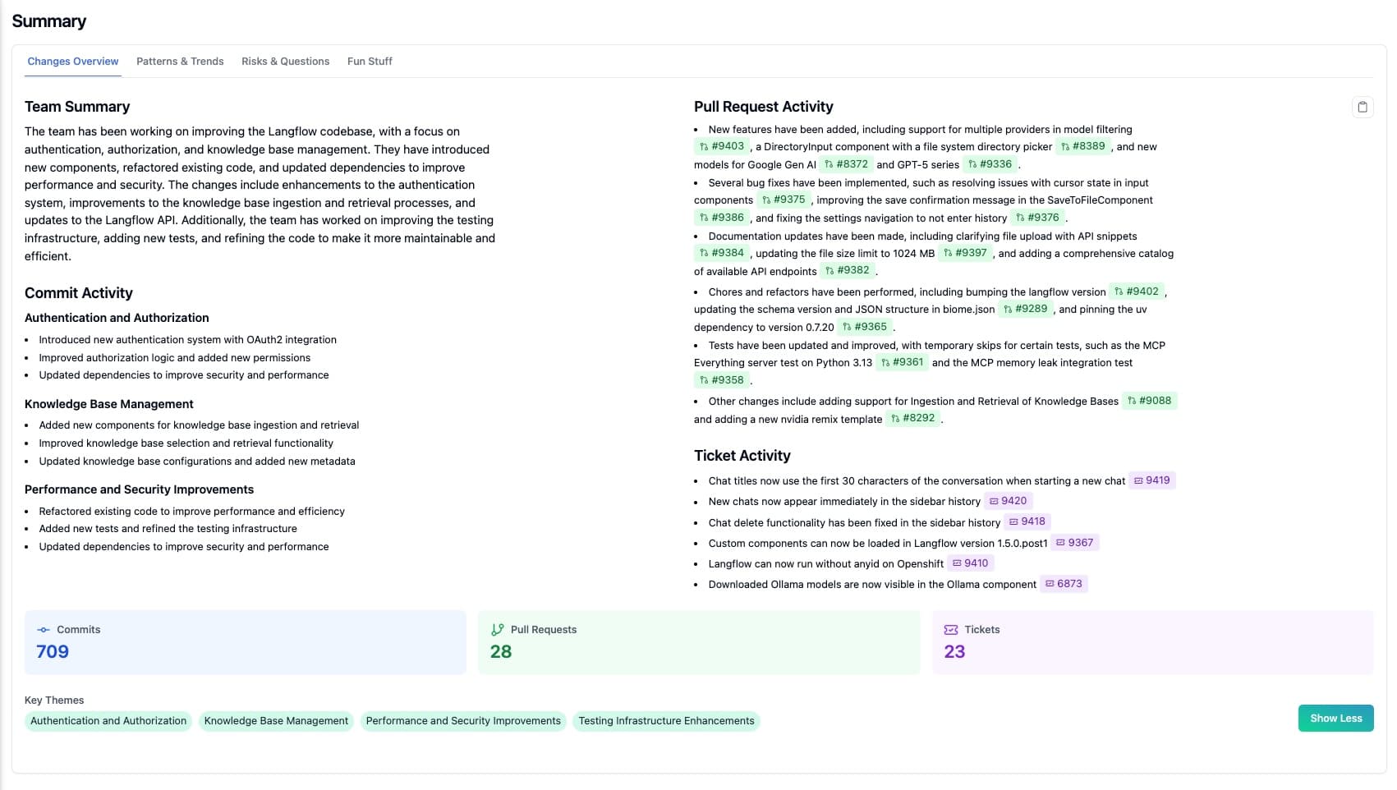
Task: Click the Tickets icon in stats card
Action: click(x=951, y=630)
